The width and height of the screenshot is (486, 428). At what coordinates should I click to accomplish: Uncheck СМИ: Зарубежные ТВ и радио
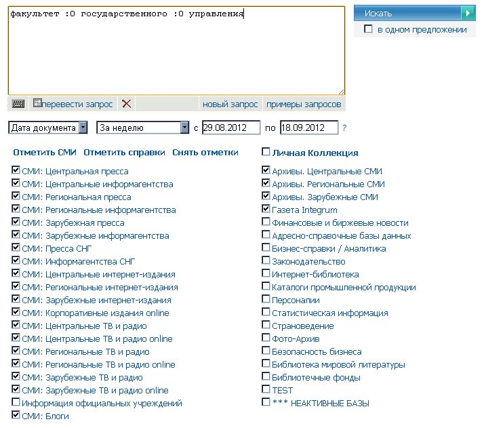(x=16, y=376)
